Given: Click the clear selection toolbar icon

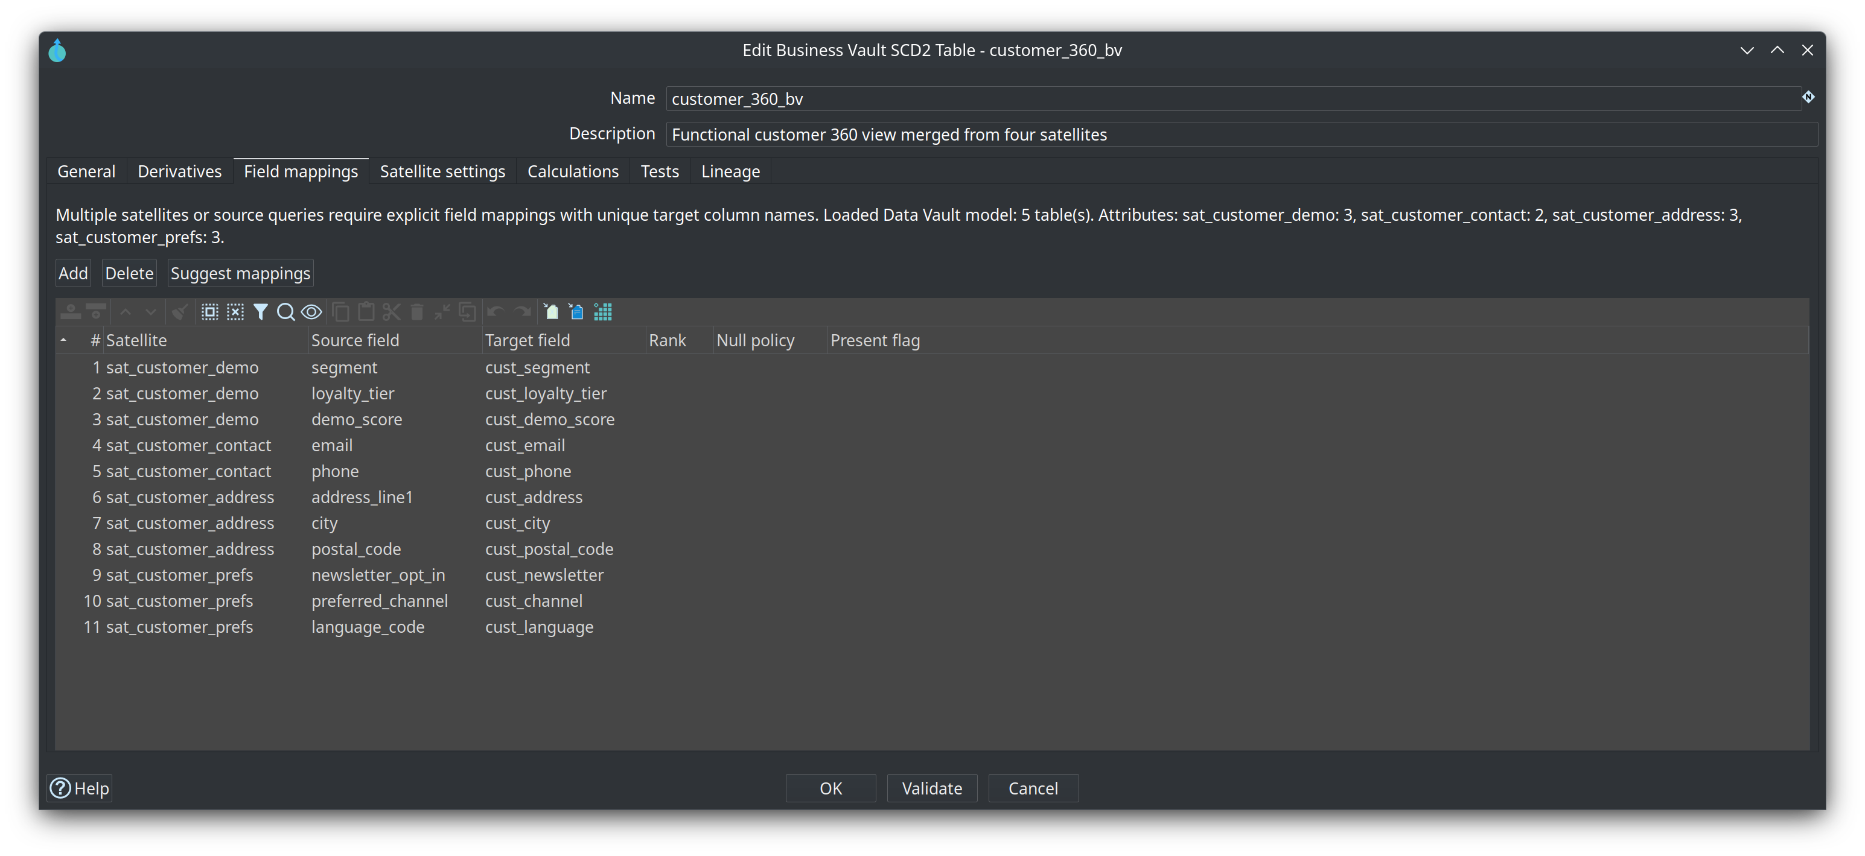Looking at the screenshot, I should pyautogui.click(x=235, y=312).
